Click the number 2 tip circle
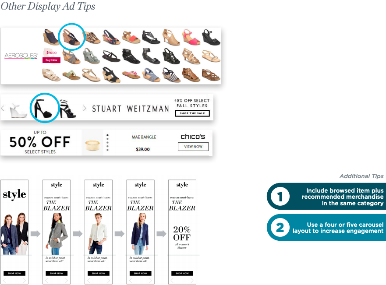 (x=280, y=228)
